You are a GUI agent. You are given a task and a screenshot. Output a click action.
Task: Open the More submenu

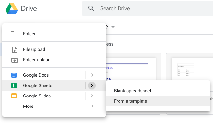(54, 106)
